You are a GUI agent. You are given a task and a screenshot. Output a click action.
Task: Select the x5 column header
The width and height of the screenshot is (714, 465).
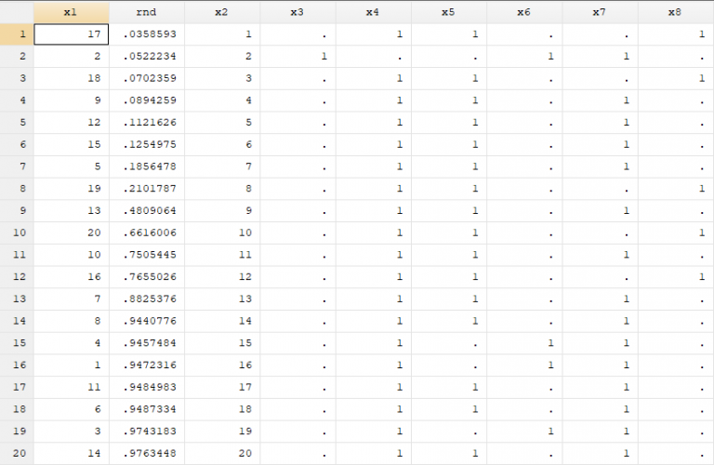[x=448, y=12]
